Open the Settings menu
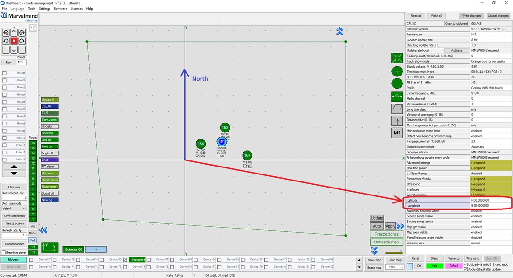Image resolution: width=513 pixels, height=278 pixels. (x=44, y=9)
